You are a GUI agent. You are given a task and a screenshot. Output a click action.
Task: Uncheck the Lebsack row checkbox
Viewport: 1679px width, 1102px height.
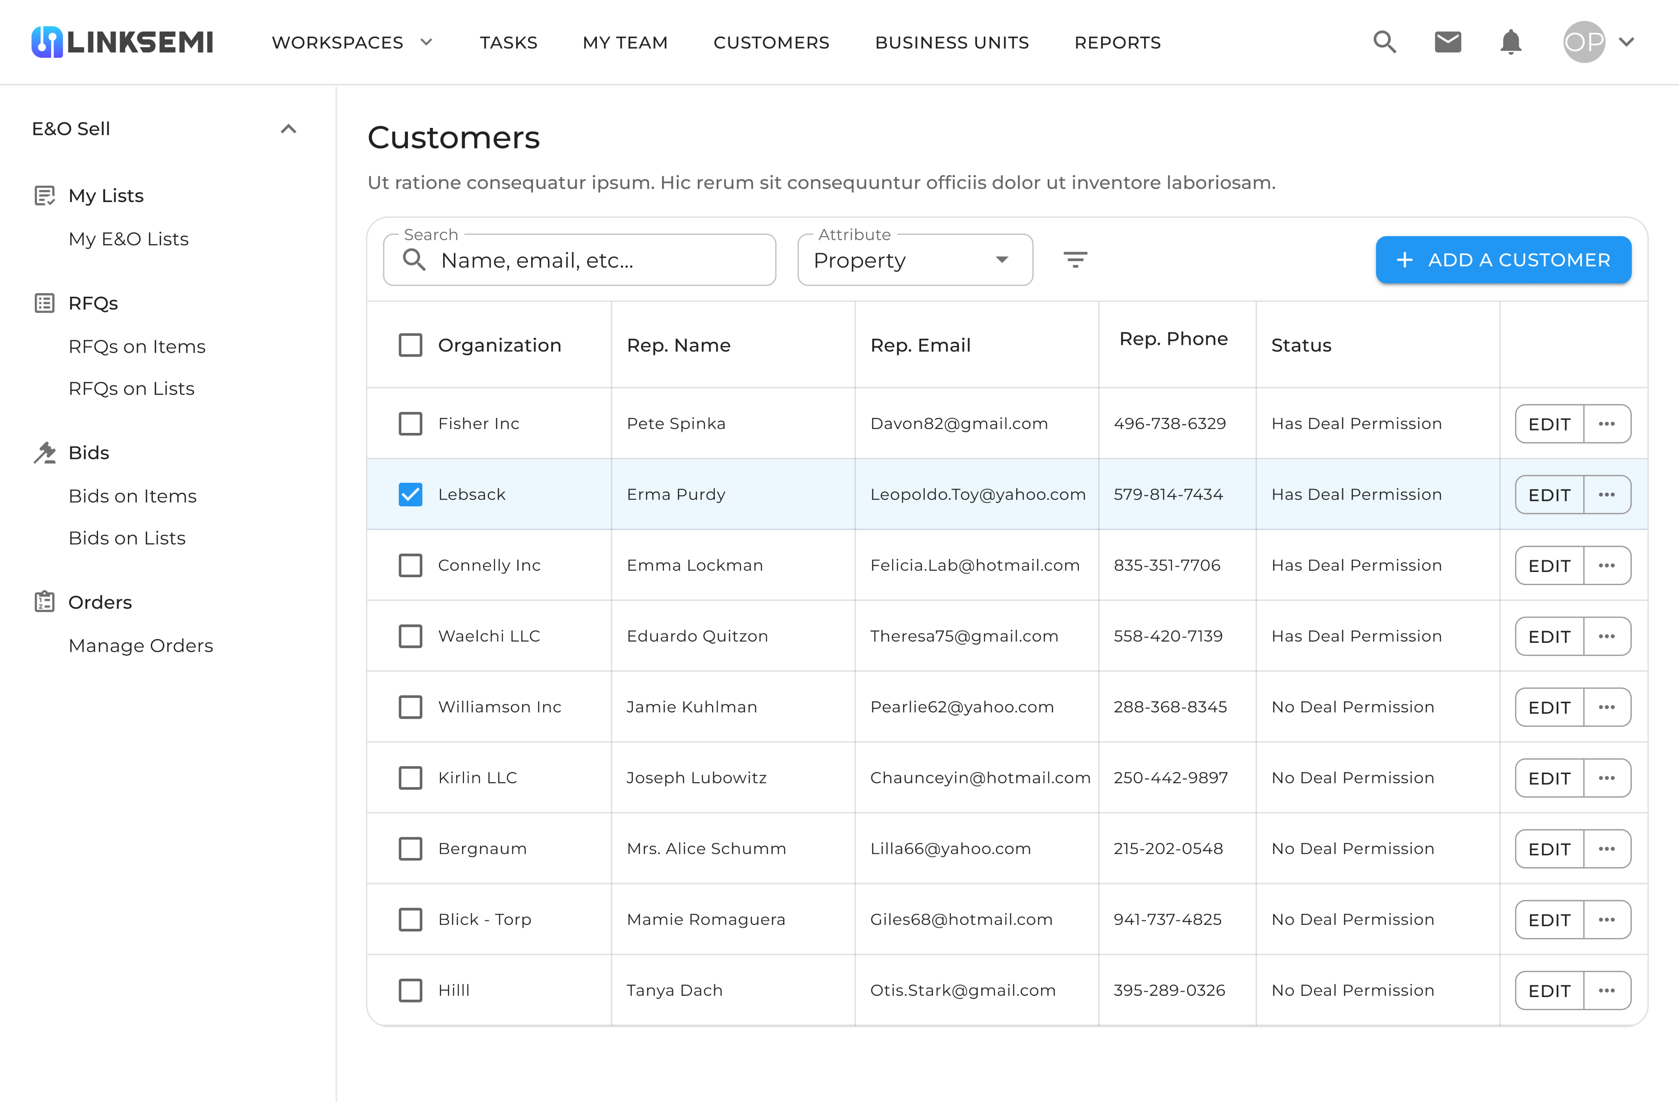point(410,494)
